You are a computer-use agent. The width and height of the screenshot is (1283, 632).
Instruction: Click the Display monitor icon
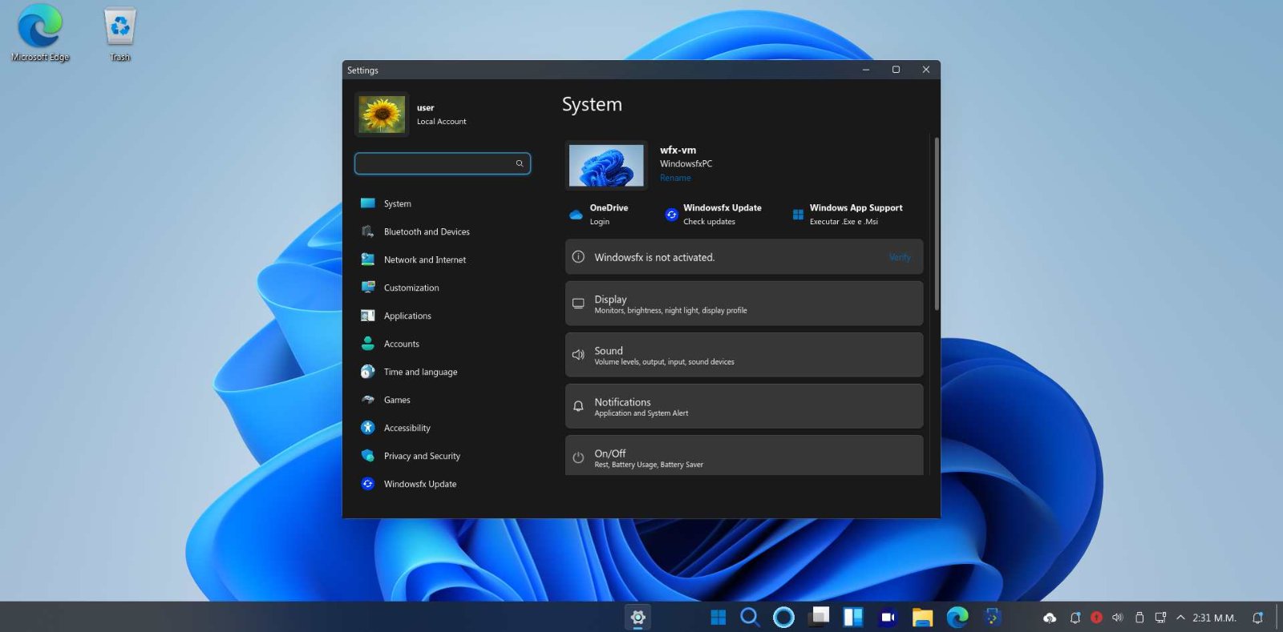click(578, 304)
